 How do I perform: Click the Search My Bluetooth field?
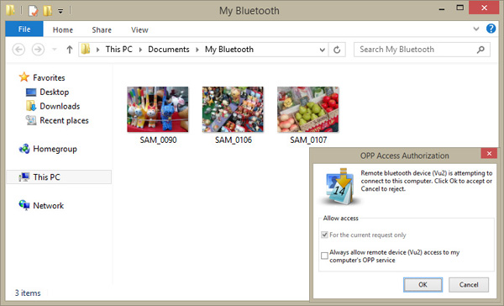422,50
